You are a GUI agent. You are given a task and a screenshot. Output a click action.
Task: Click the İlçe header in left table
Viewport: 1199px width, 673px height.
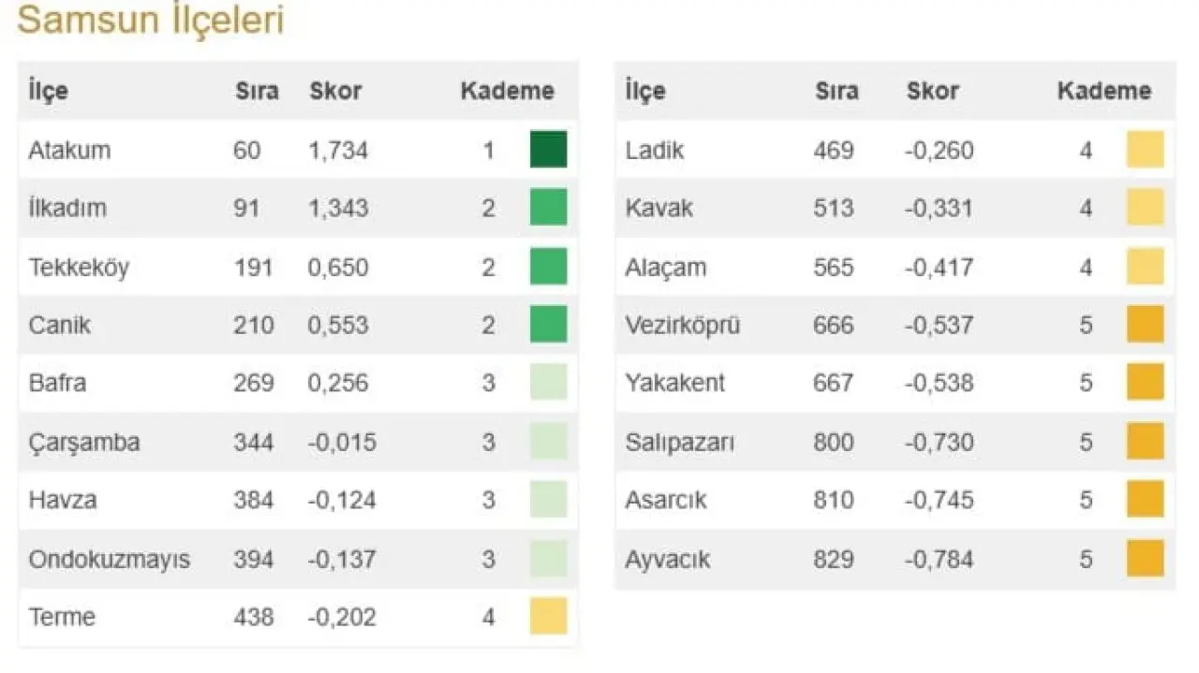49,92
